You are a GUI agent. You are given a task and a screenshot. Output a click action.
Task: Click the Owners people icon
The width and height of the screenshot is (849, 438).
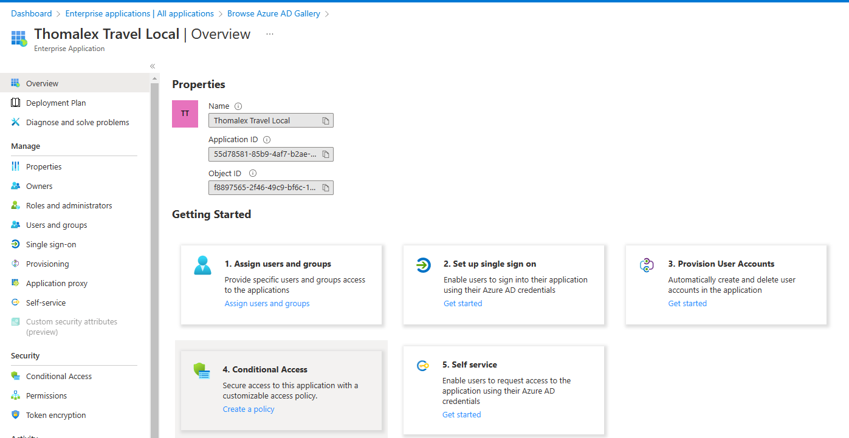(x=15, y=186)
